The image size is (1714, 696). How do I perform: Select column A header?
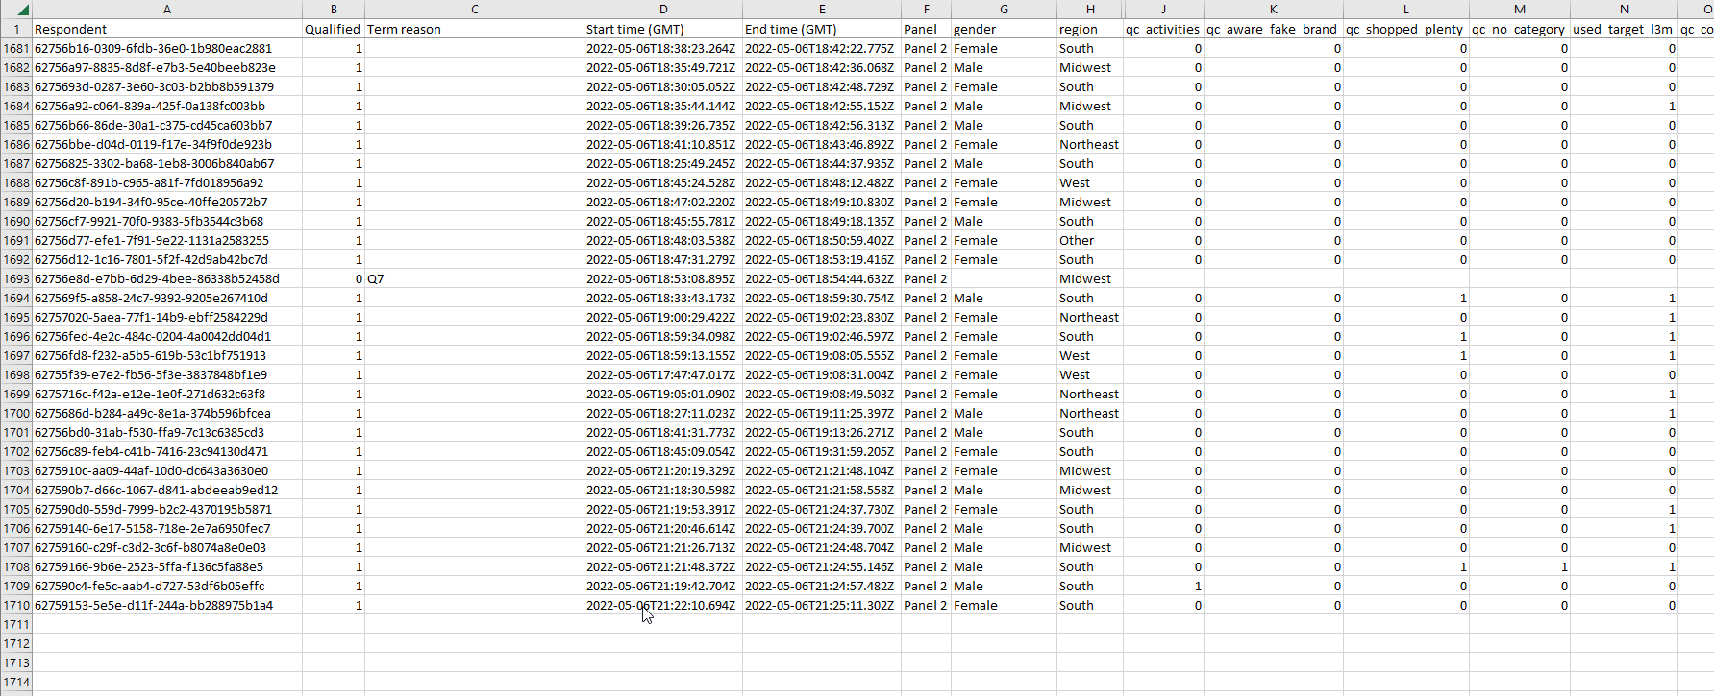click(x=167, y=10)
